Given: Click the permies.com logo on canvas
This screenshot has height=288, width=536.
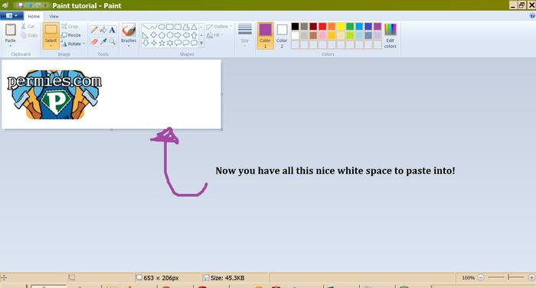Looking at the screenshot, I should click(54, 95).
